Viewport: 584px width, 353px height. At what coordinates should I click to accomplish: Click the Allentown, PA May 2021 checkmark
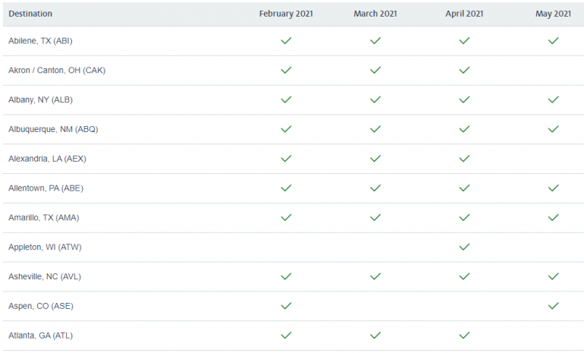(x=553, y=188)
